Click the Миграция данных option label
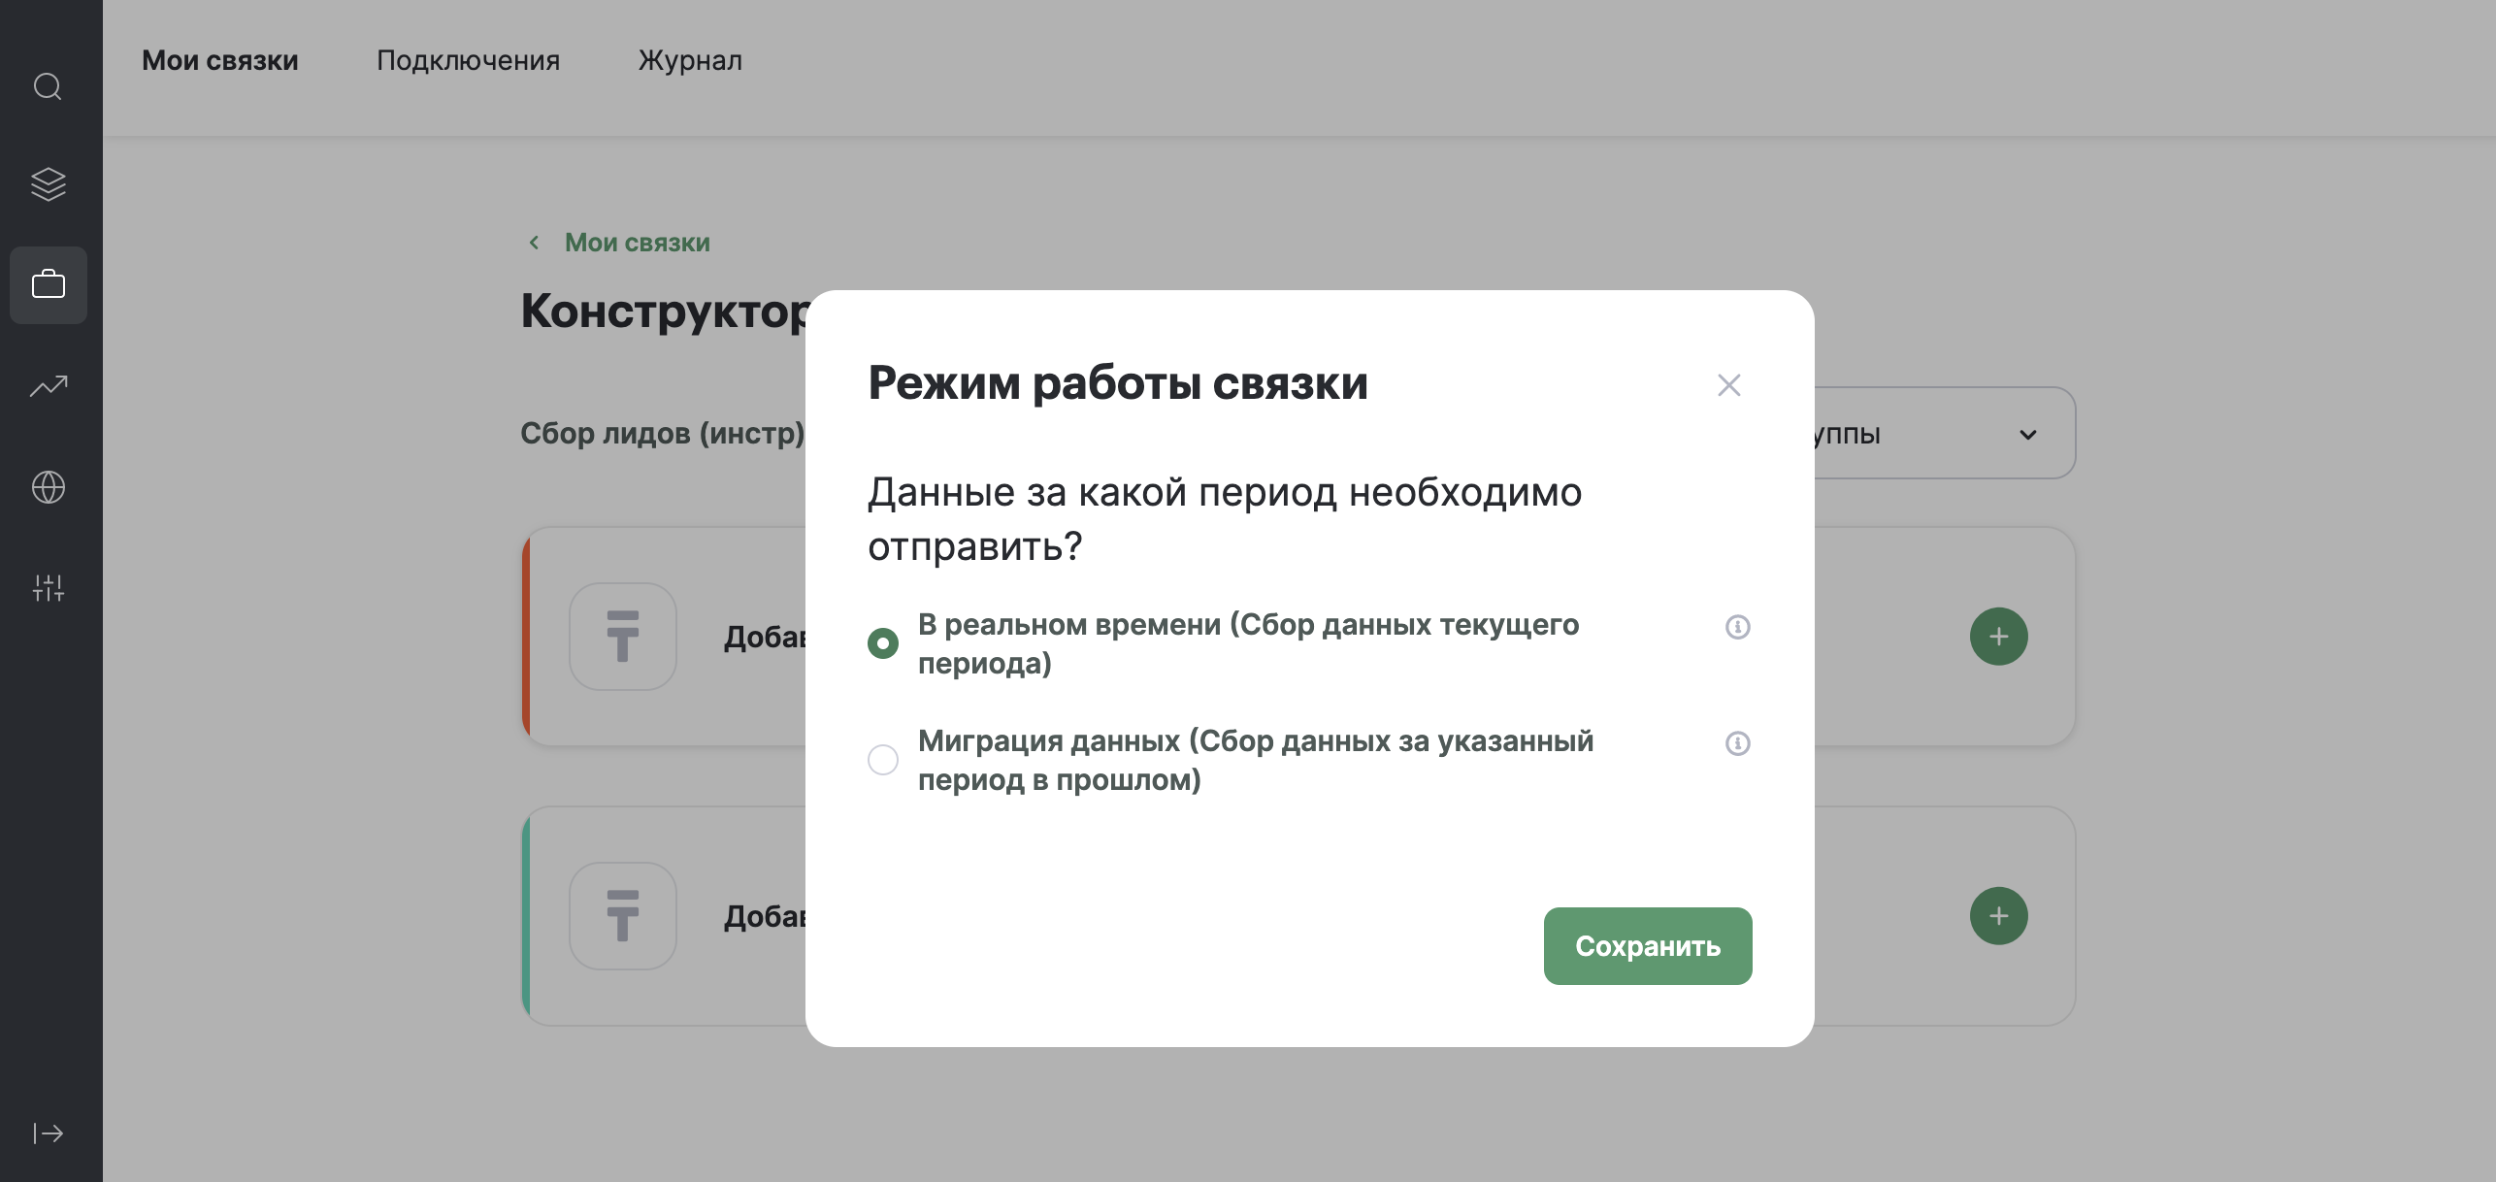This screenshot has height=1182, width=2496. (x=1256, y=760)
